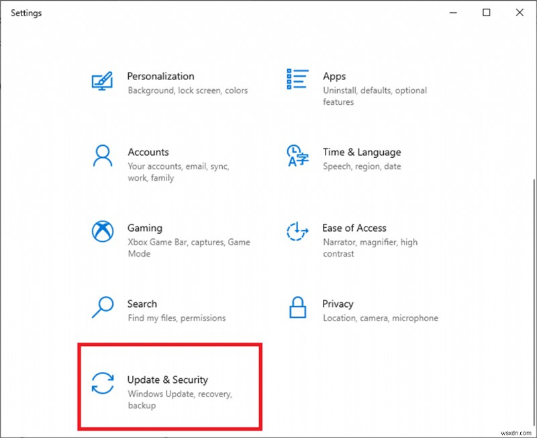
Task: Maximize the Settings window
Action: point(487,13)
